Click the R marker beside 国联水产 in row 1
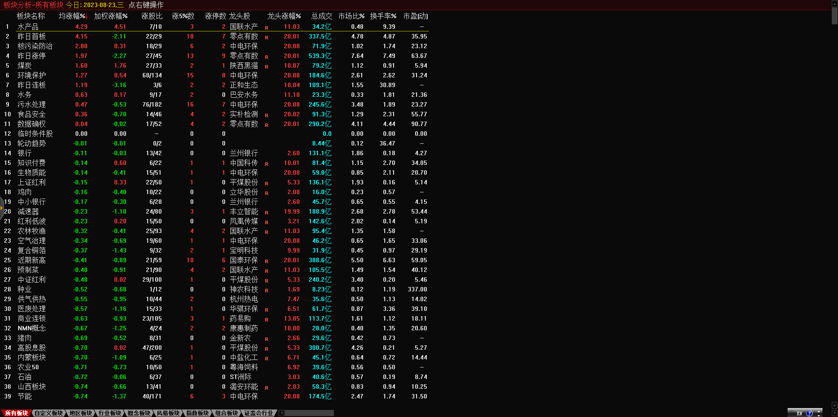 point(267,28)
